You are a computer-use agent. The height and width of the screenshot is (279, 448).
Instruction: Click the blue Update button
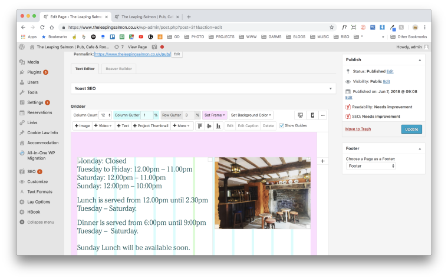(x=411, y=129)
